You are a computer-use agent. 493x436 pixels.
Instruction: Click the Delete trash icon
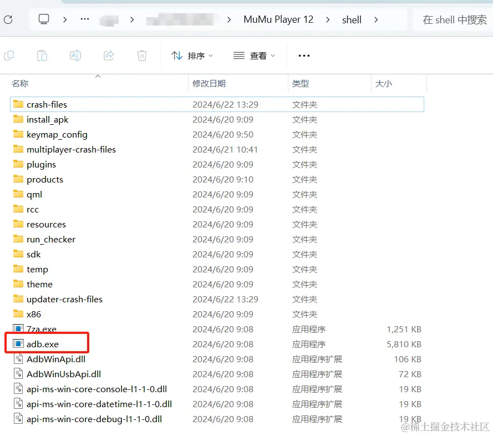click(x=142, y=55)
